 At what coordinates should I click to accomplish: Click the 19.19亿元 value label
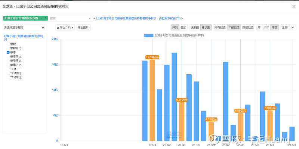(x=152, y=57)
